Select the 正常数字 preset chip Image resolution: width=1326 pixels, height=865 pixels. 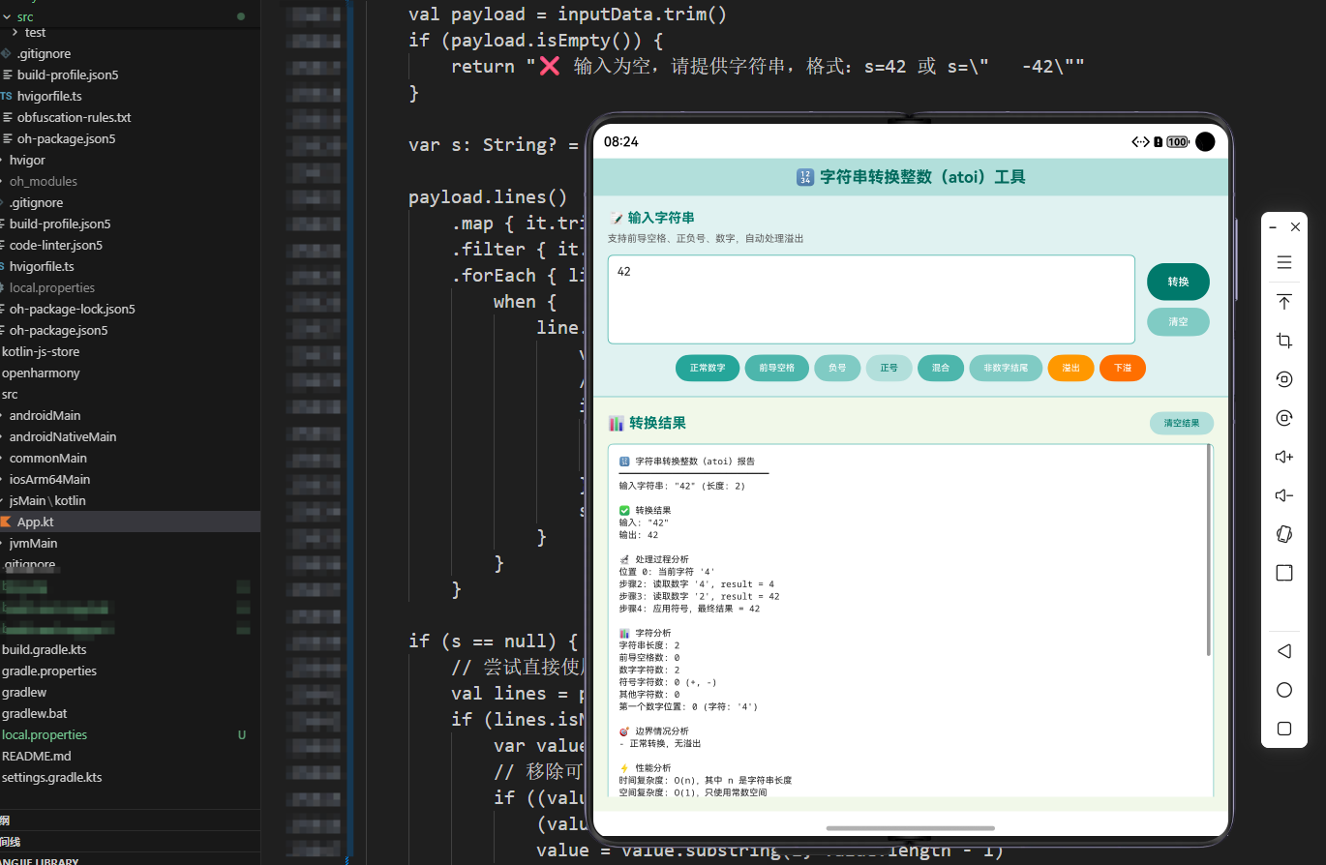(x=708, y=368)
